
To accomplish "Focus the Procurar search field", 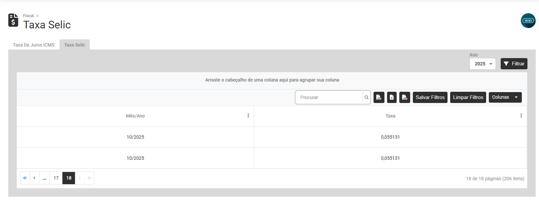I will (329, 97).
